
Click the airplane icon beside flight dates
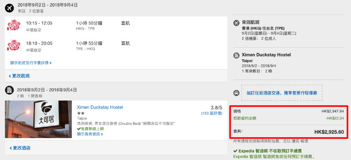pos(9,8)
